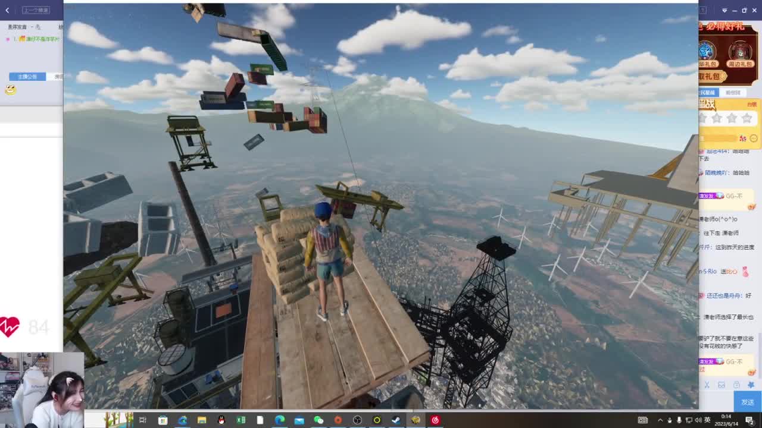The height and width of the screenshot is (428, 762).
Task: Click the 周边礼包 gift pack button
Action: coord(740,64)
